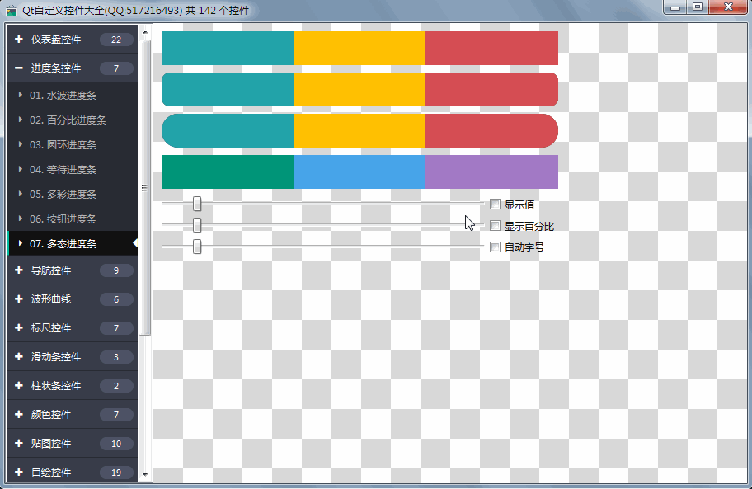Click the purple segment of the bottom progress bar
This screenshot has height=489, width=752.
[x=491, y=172]
